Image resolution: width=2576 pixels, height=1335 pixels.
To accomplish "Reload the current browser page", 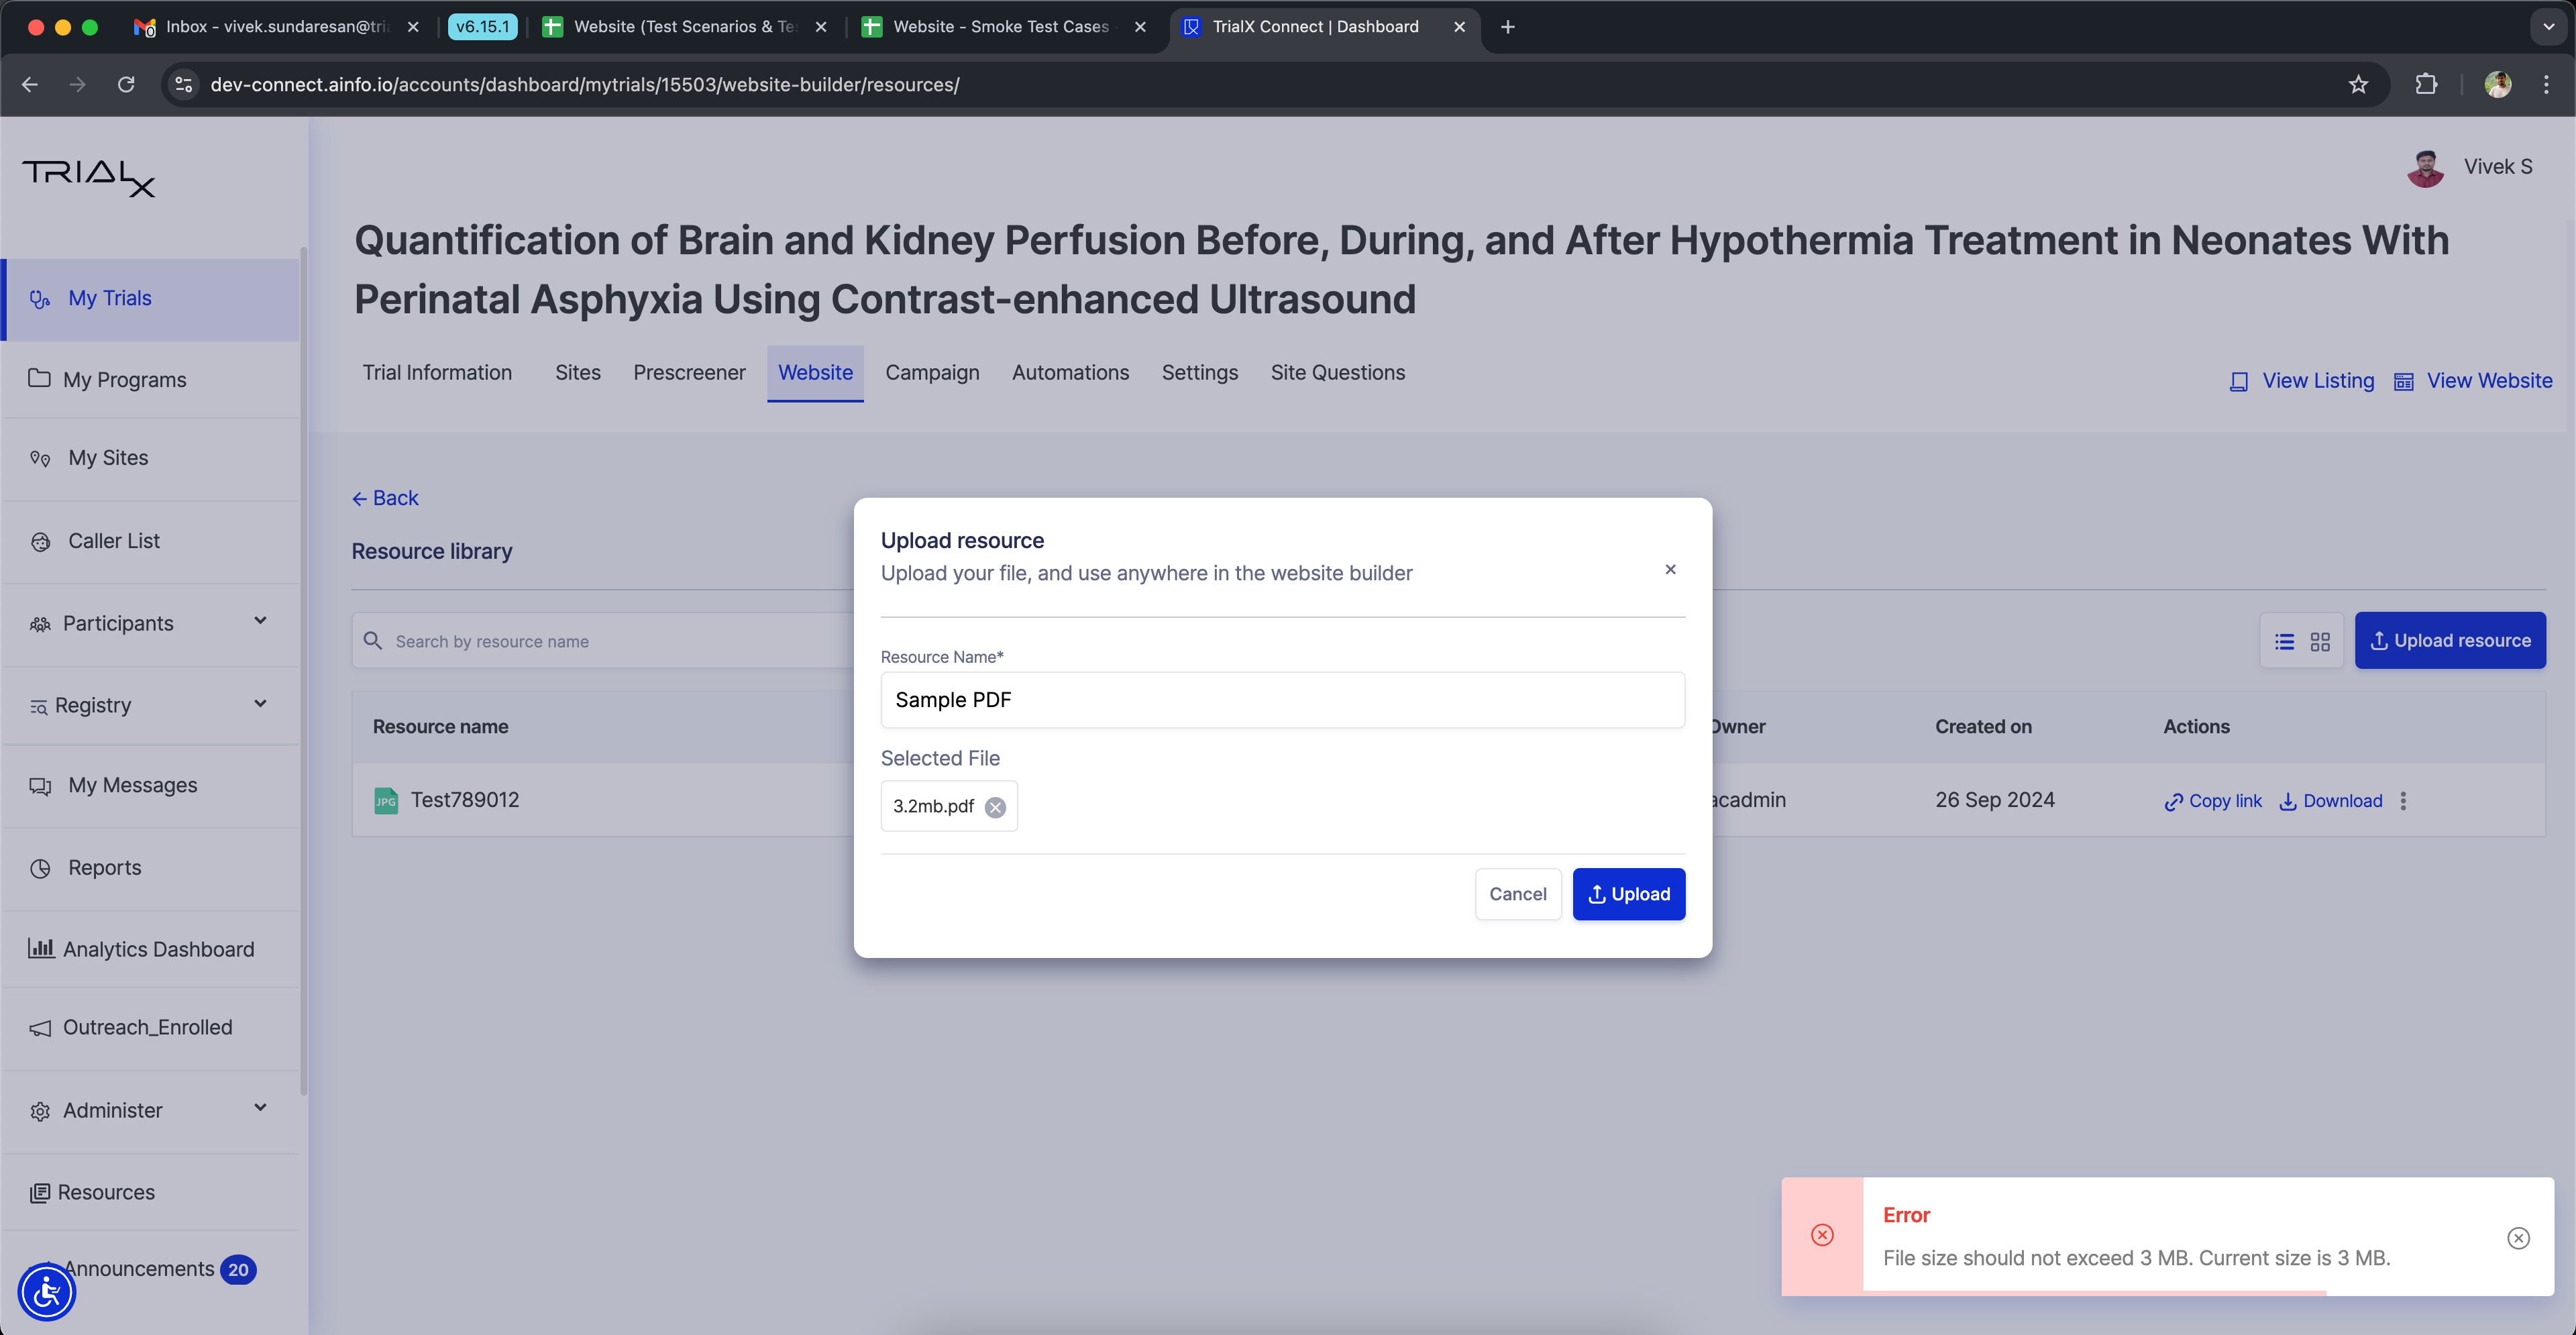I will point(126,85).
